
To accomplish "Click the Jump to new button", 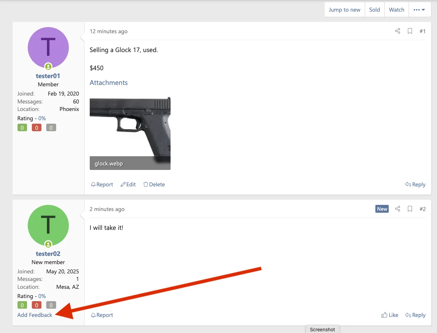I will 345,10.
